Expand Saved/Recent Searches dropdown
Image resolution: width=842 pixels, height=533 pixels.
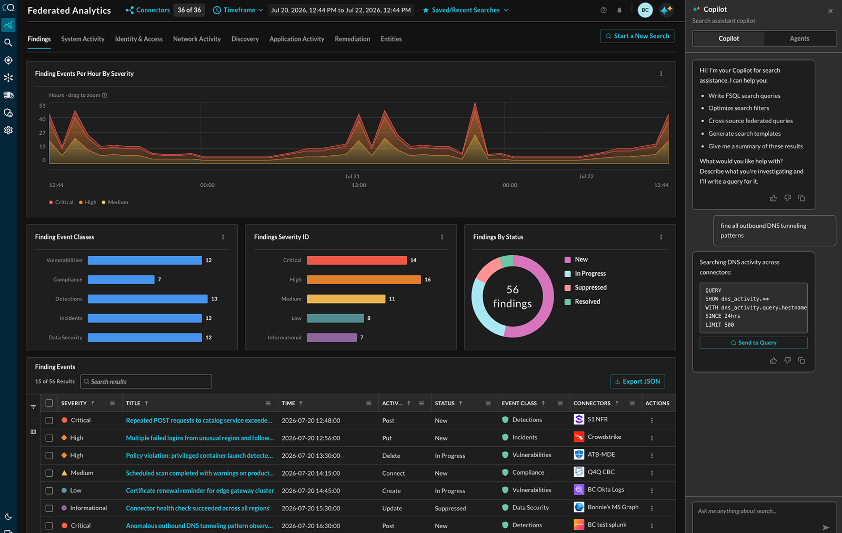coord(466,10)
